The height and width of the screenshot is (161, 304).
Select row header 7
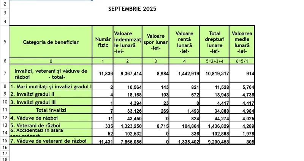point(5,73)
